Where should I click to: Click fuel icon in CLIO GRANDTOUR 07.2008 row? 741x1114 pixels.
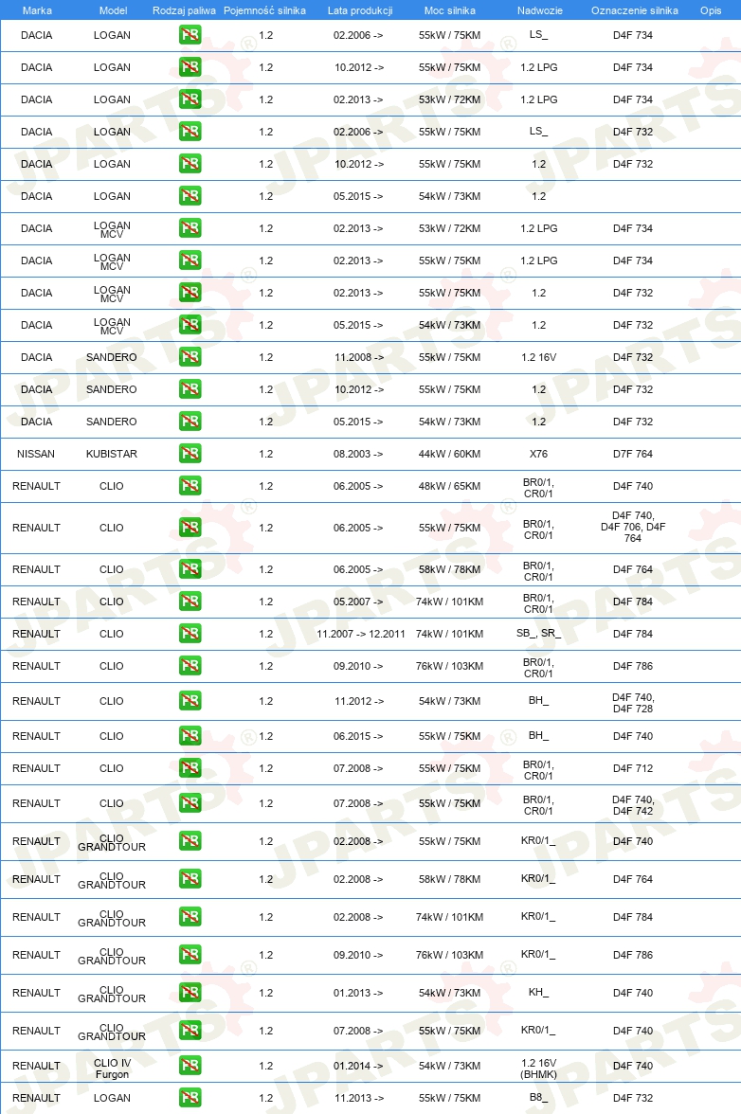190,1031
